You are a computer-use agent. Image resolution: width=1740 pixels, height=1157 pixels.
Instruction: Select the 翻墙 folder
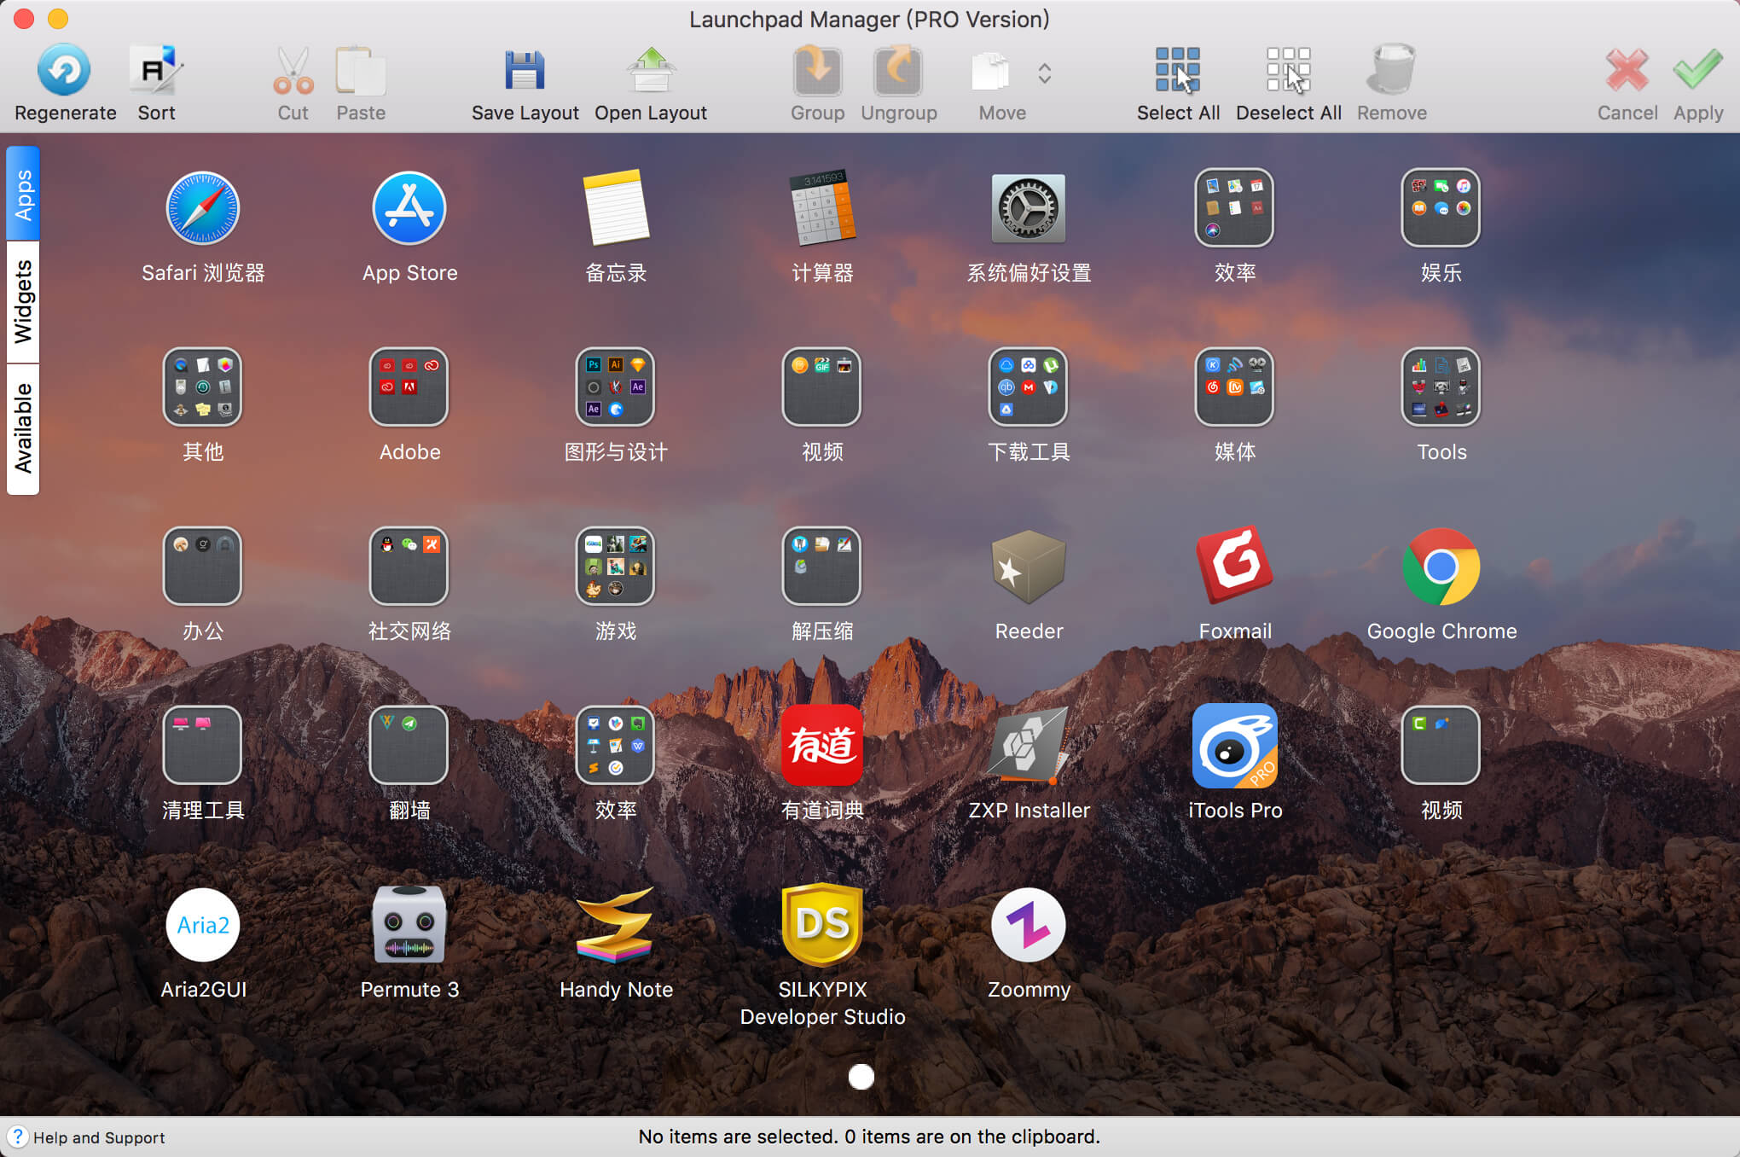tap(409, 746)
